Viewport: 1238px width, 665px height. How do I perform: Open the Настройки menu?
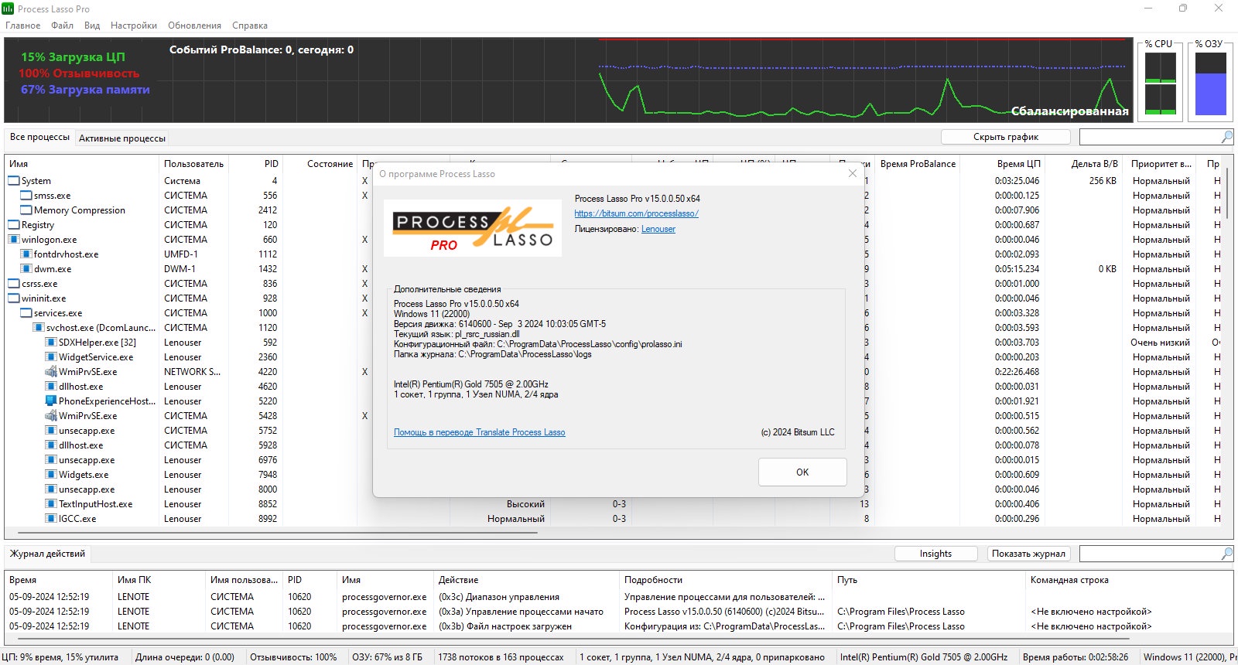(133, 26)
